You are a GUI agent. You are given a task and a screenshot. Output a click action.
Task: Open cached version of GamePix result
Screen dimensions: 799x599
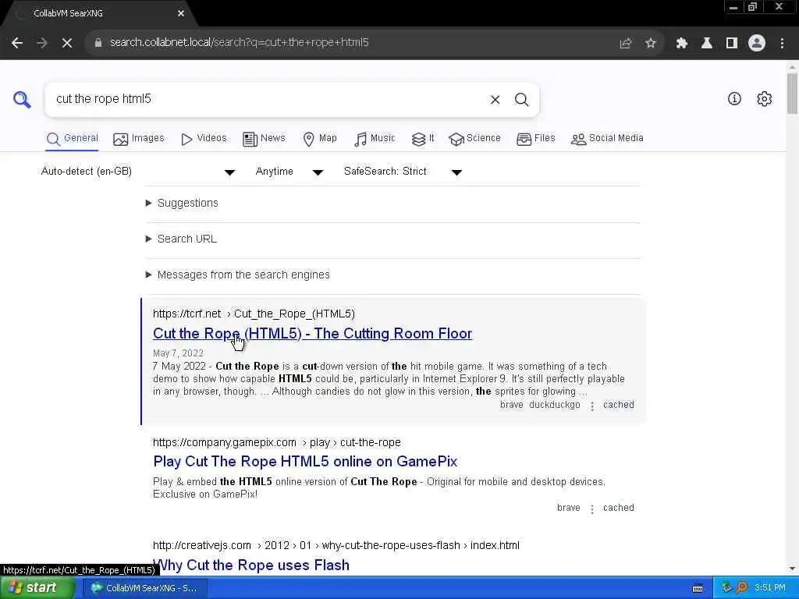pyautogui.click(x=619, y=508)
